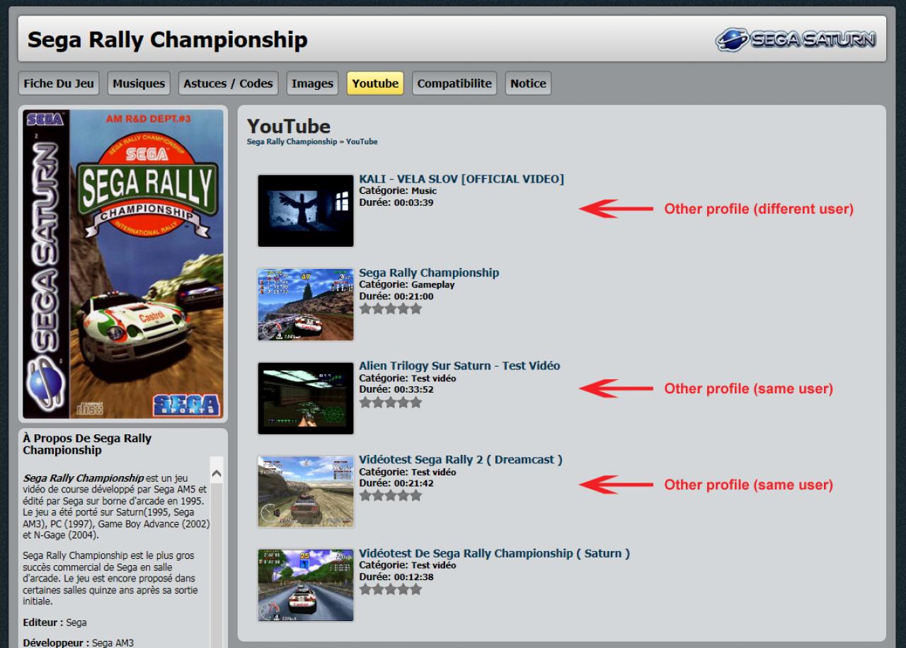The width and height of the screenshot is (906, 648).
Task: Click the Sega Rally Championship Saturn videotest thumbnail
Action: click(x=306, y=585)
